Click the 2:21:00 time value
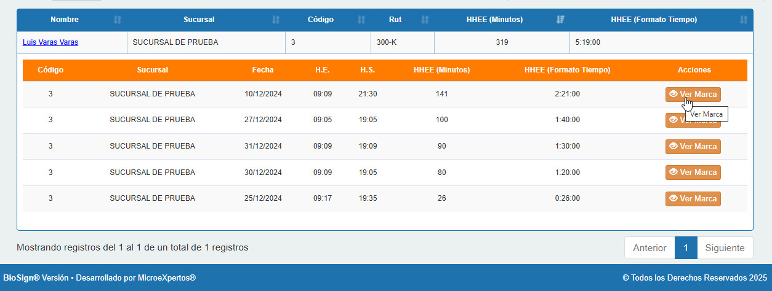The width and height of the screenshot is (772, 291). coord(567,94)
